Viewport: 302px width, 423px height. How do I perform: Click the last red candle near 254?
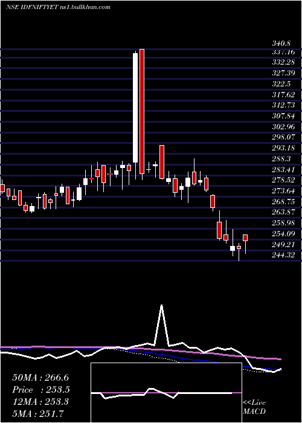click(x=245, y=237)
